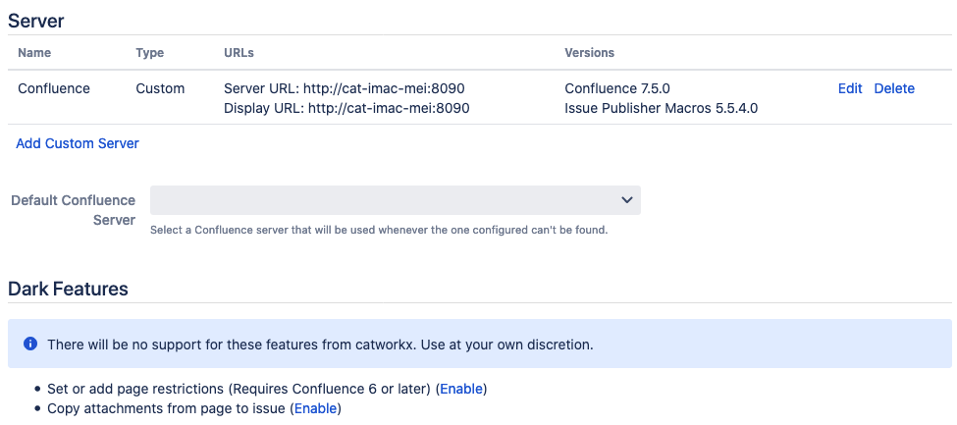This screenshot has height=425, width=957.
Task: Click the Name column header
Action: pyautogui.click(x=34, y=53)
